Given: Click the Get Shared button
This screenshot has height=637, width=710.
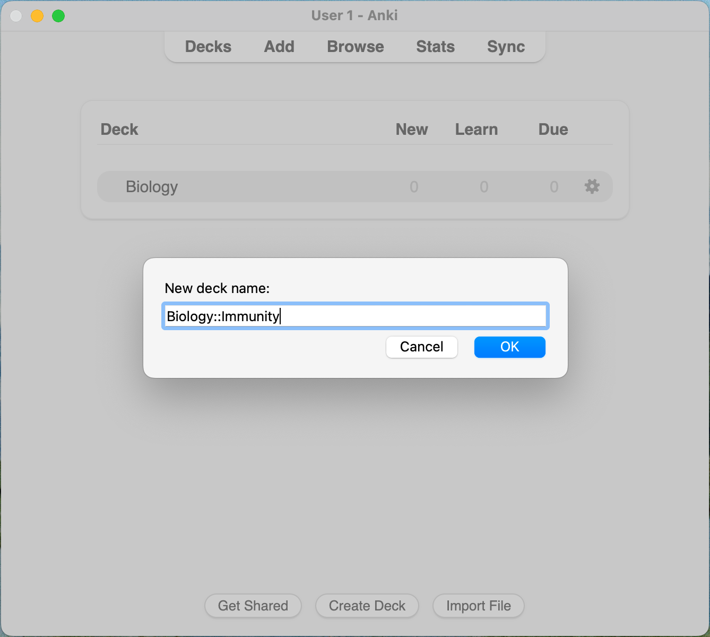Looking at the screenshot, I should pyautogui.click(x=253, y=606).
